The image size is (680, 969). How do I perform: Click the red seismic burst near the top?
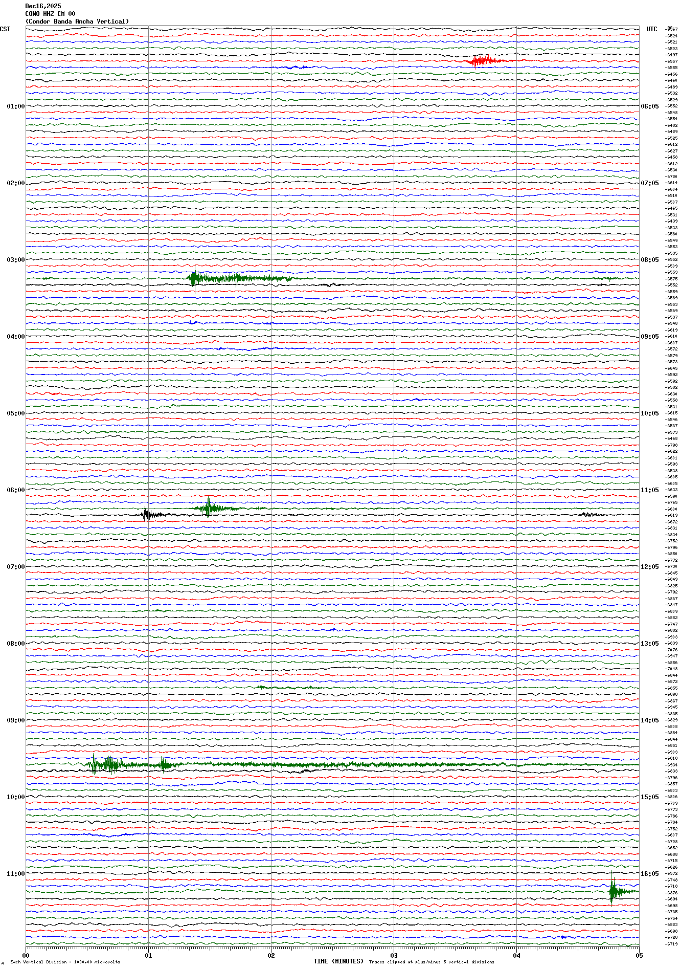click(x=481, y=61)
